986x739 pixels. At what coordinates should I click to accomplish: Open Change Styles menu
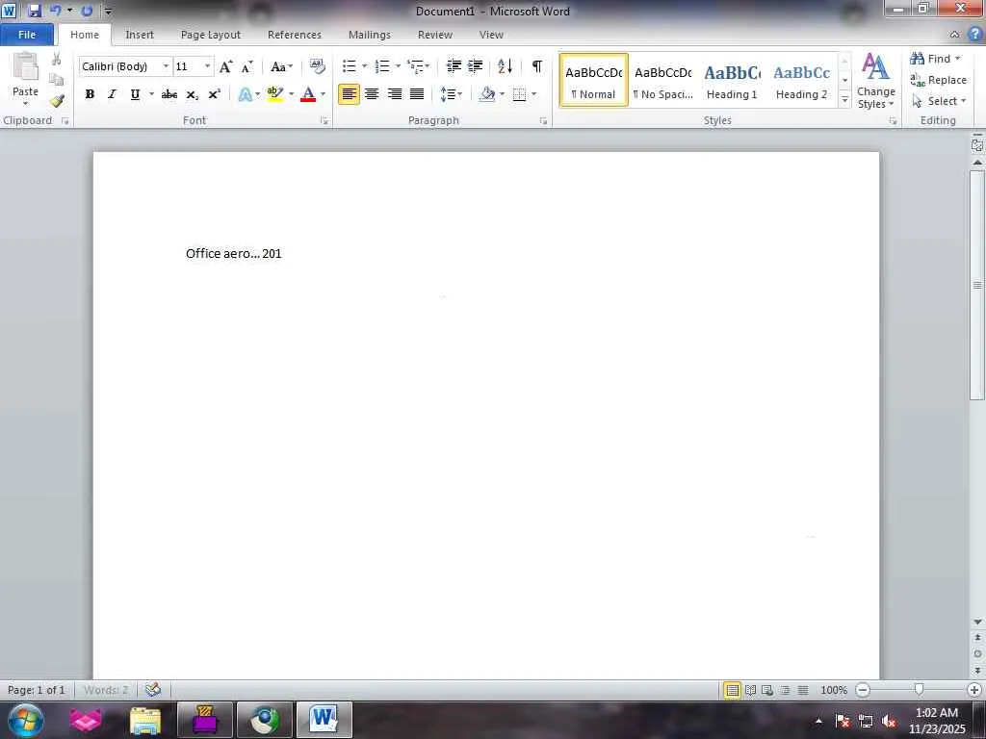click(x=875, y=82)
